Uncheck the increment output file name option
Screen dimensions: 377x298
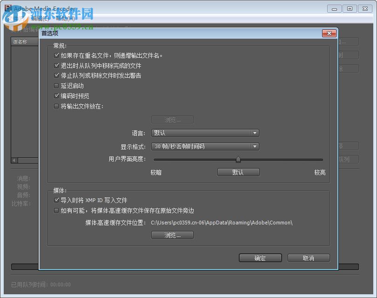pos(56,55)
